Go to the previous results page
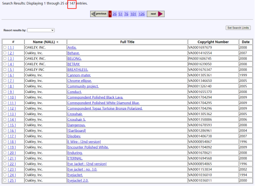Viewport: 255px width, 186px height. click(99, 14)
